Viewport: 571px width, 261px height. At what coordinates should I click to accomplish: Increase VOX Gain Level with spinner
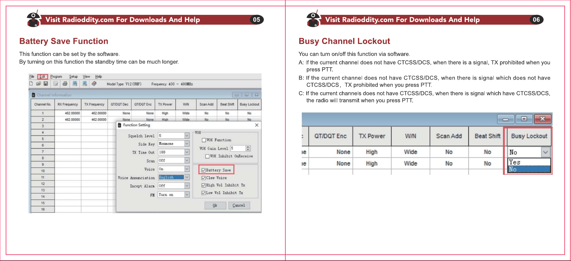pos(248,147)
